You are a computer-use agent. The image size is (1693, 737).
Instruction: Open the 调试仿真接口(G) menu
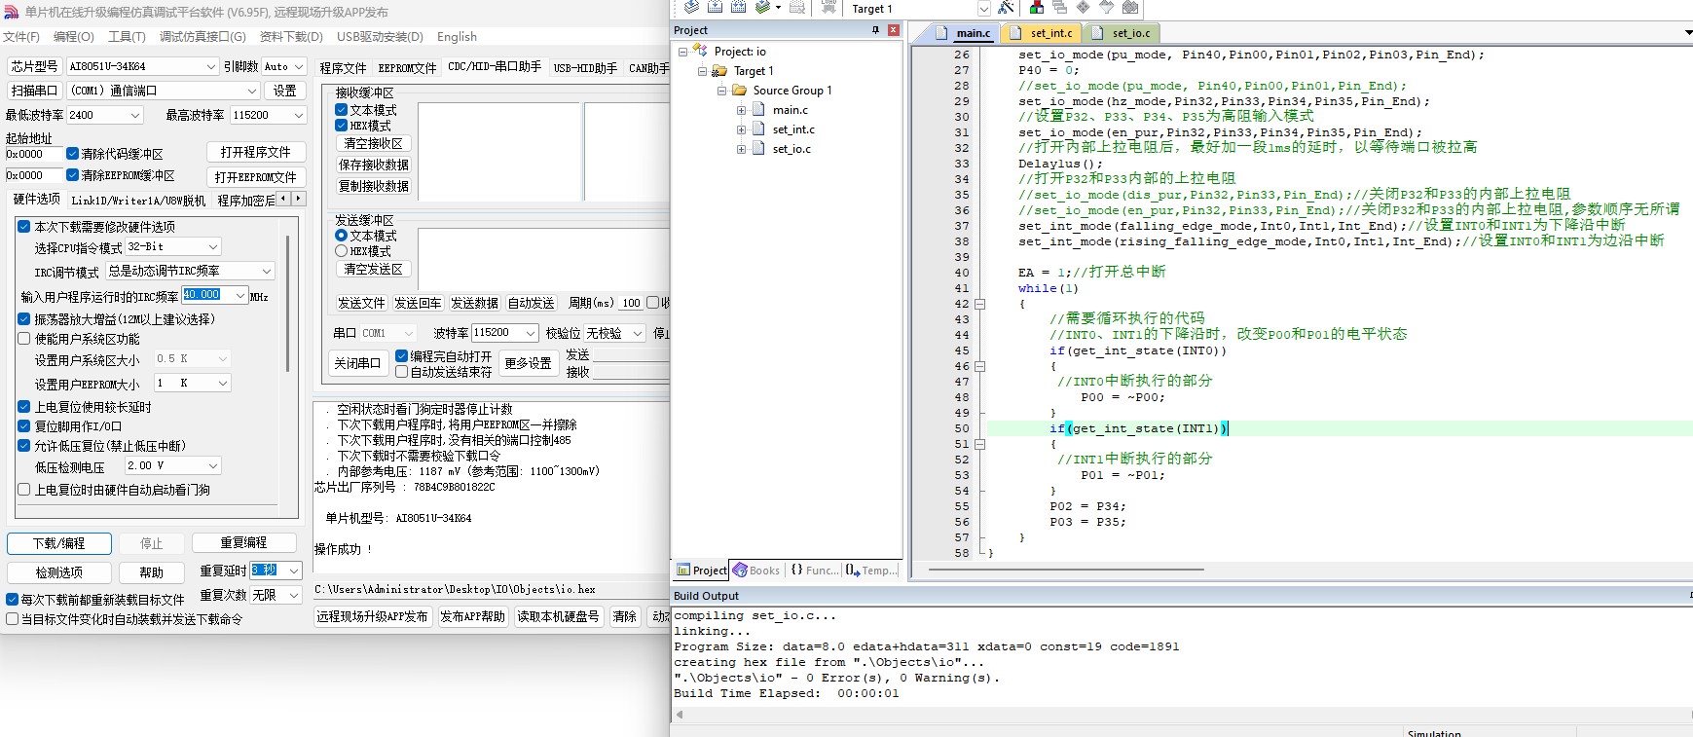pyautogui.click(x=202, y=37)
